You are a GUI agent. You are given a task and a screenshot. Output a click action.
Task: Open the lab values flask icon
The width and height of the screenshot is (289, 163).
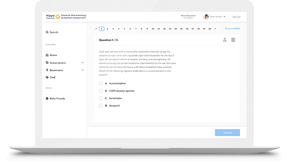[225, 40]
